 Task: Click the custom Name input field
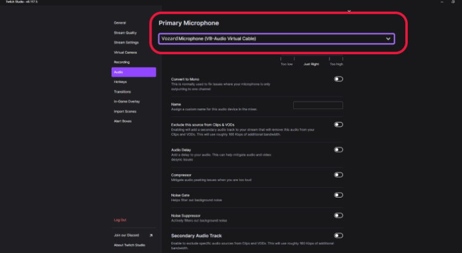pos(318,105)
